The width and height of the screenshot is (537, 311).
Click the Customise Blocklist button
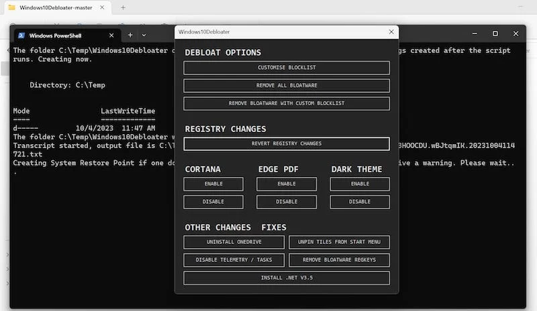point(287,68)
